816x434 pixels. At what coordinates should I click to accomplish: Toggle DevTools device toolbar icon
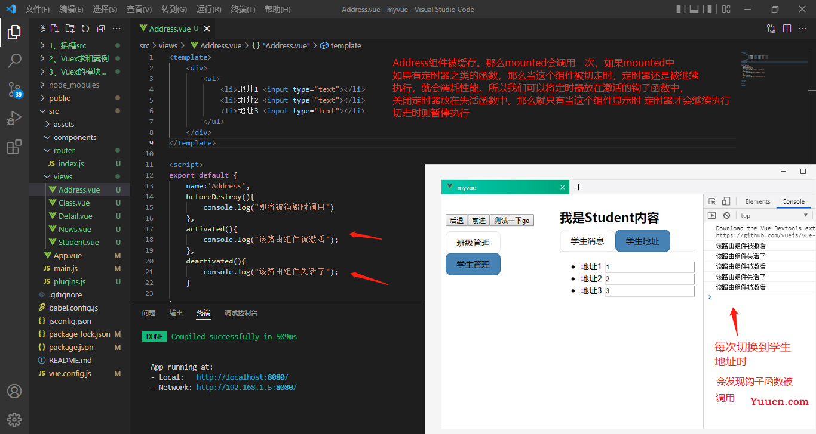click(726, 201)
